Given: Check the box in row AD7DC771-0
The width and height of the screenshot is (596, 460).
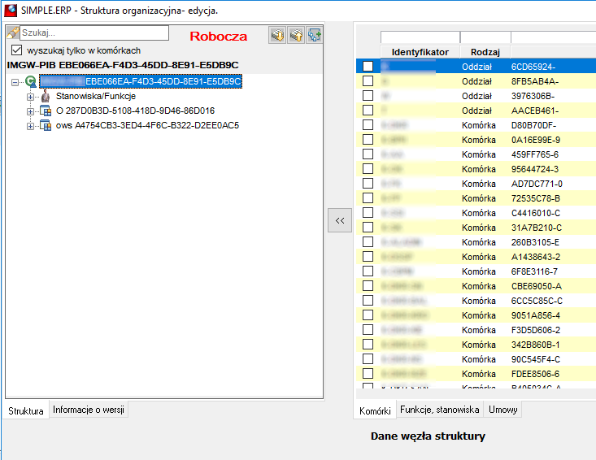Looking at the screenshot, I should click(368, 183).
